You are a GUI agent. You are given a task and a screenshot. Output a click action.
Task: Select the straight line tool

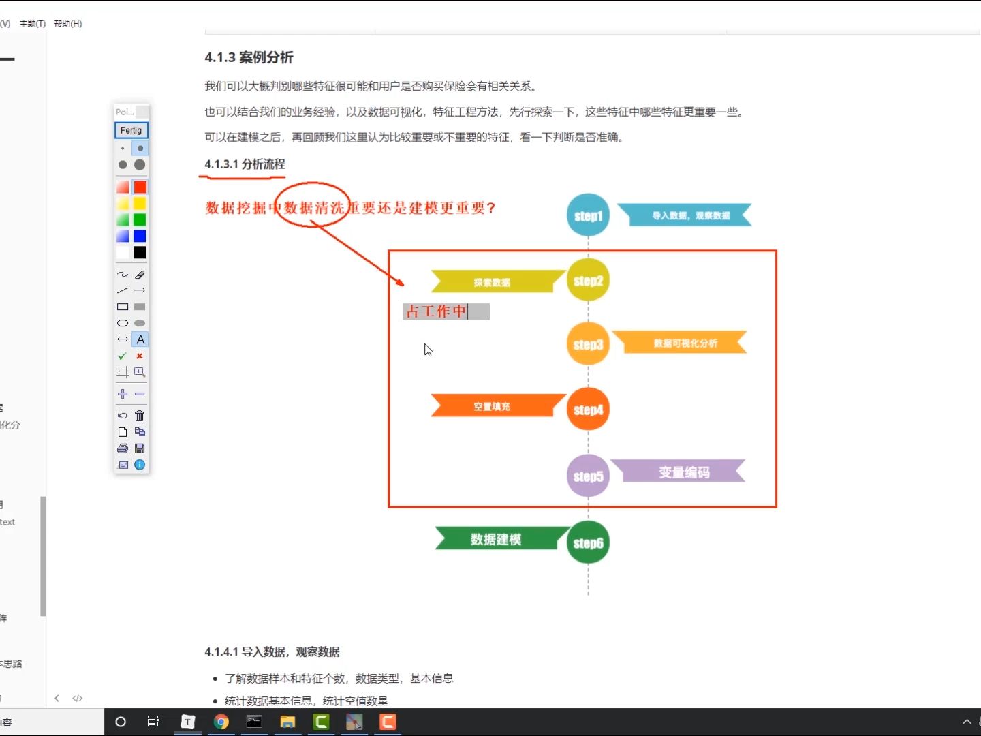[123, 291]
